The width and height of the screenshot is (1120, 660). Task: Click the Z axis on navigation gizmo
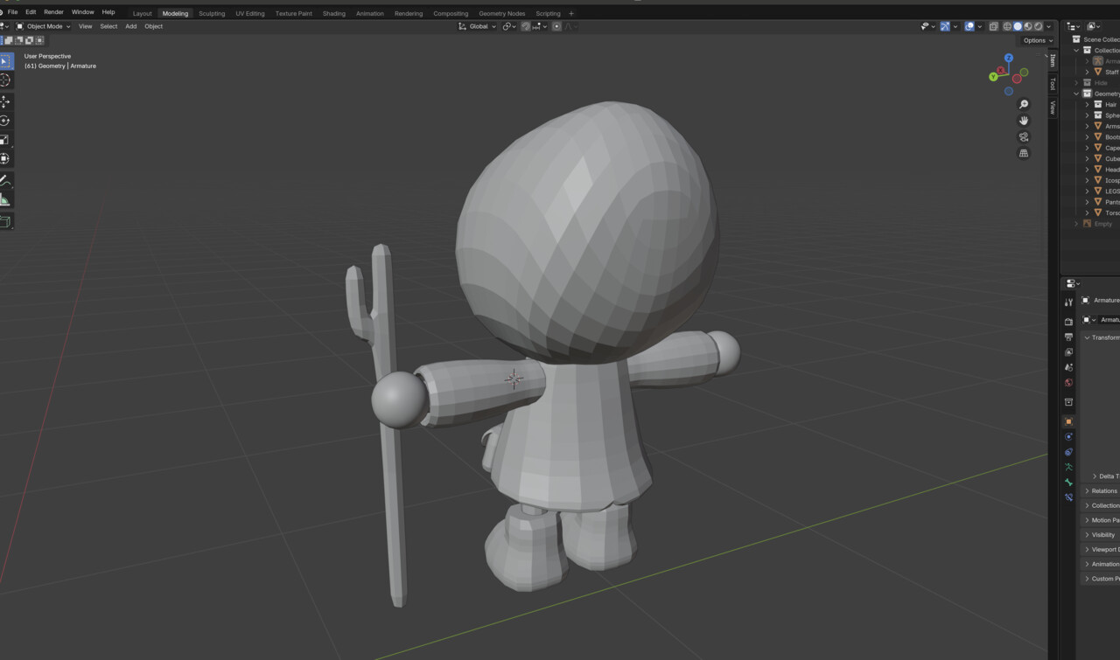click(1009, 58)
